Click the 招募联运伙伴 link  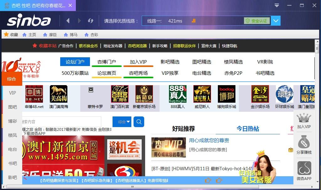tap(184, 45)
